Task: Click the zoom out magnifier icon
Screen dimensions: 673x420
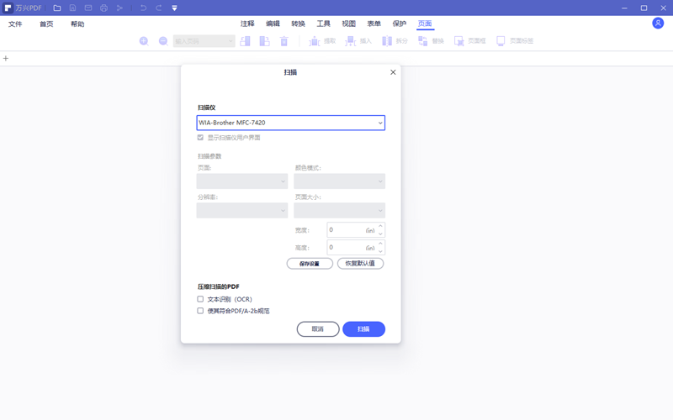Action: [163, 41]
